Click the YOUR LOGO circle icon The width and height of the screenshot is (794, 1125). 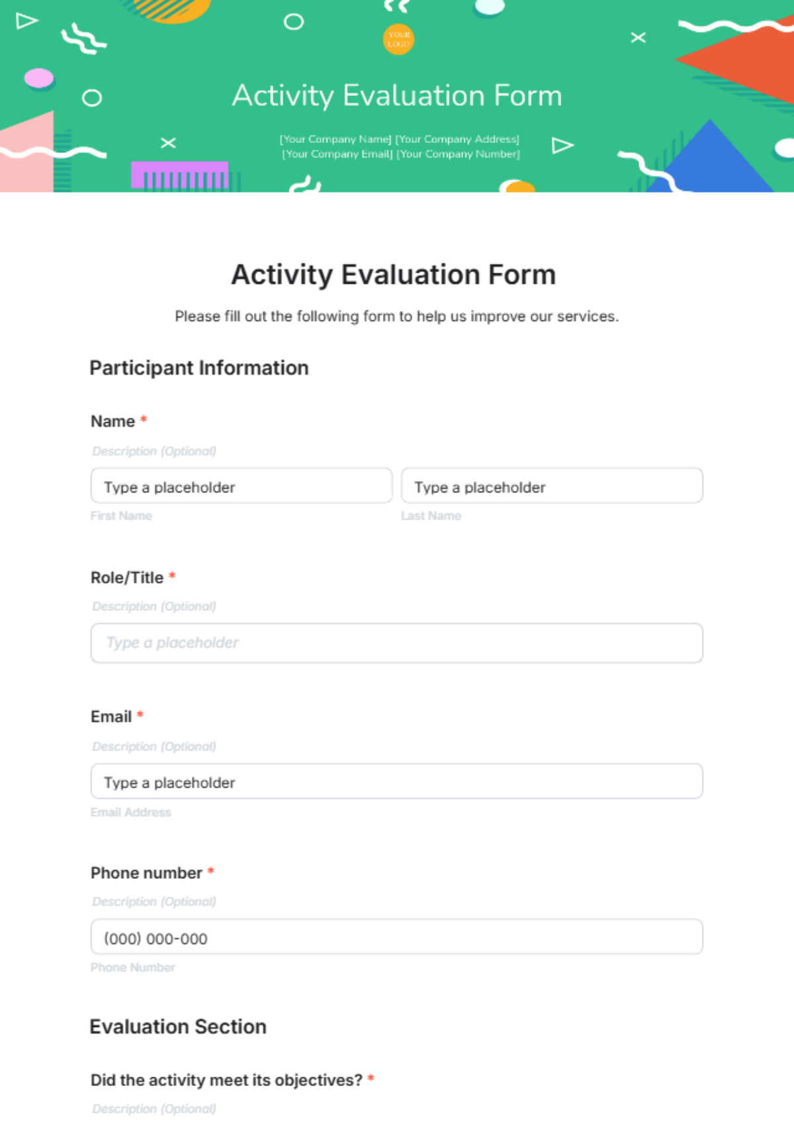(x=398, y=40)
